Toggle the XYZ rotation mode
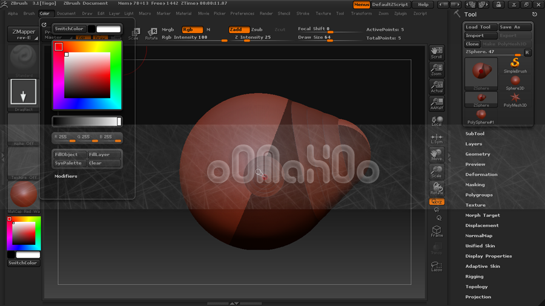 click(x=437, y=202)
